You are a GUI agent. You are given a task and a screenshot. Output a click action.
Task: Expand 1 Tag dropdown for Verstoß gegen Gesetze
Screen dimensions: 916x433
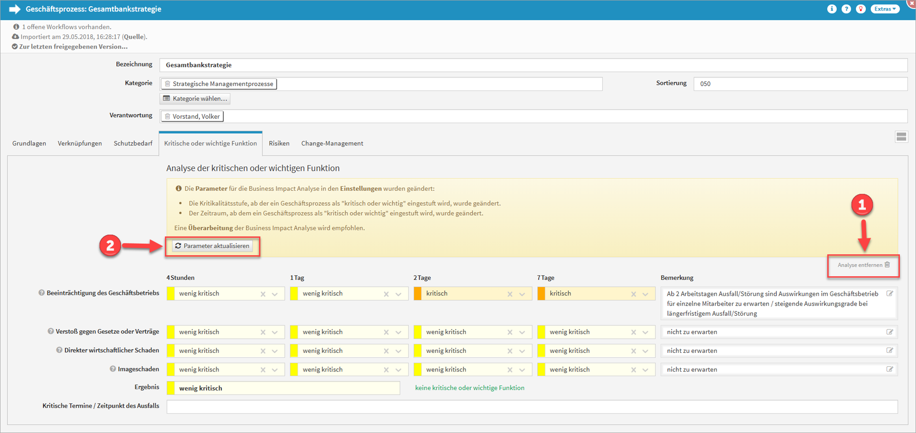click(398, 332)
